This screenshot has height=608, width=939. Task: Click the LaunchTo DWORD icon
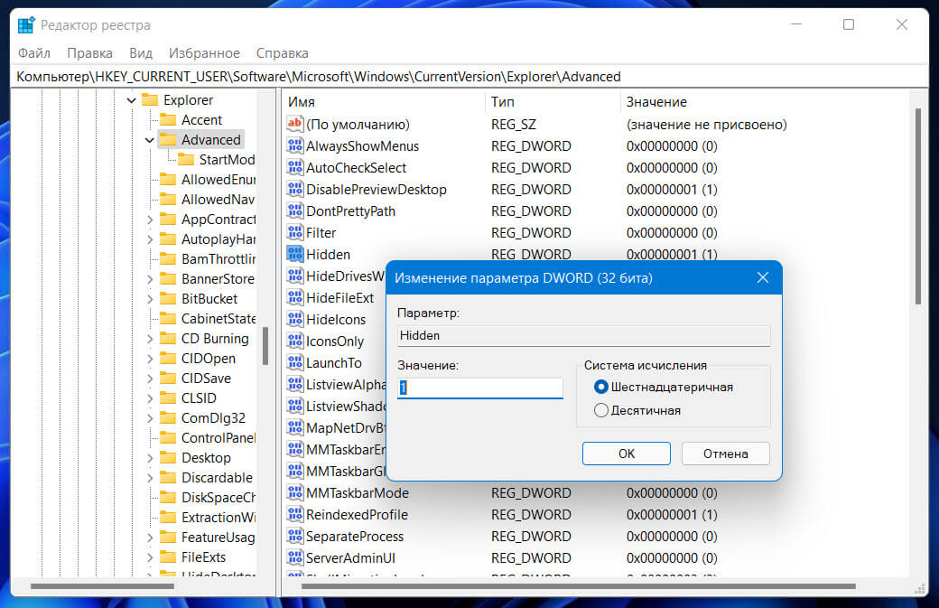(294, 362)
